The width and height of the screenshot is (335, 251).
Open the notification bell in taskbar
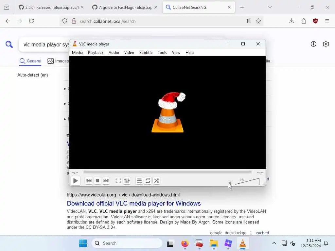pyautogui.click(x=326, y=243)
